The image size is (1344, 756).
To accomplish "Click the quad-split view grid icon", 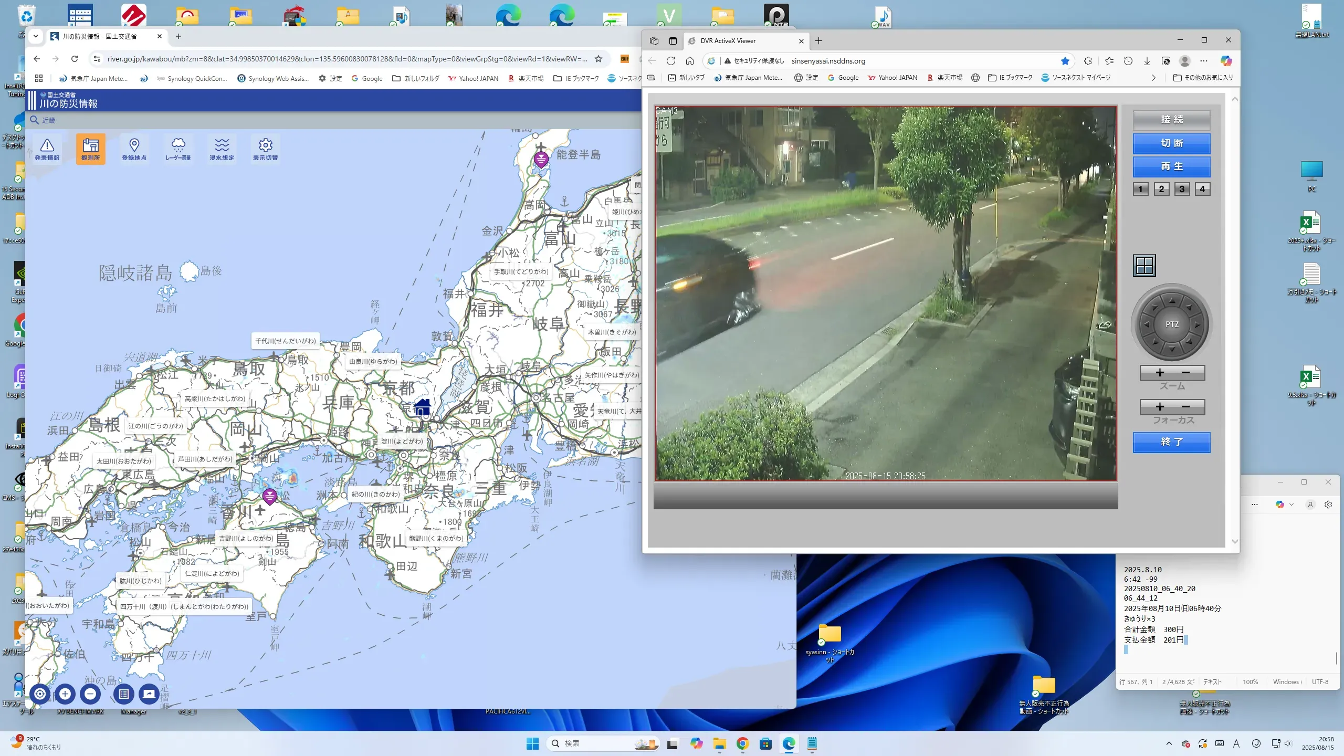I will coord(1144,266).
